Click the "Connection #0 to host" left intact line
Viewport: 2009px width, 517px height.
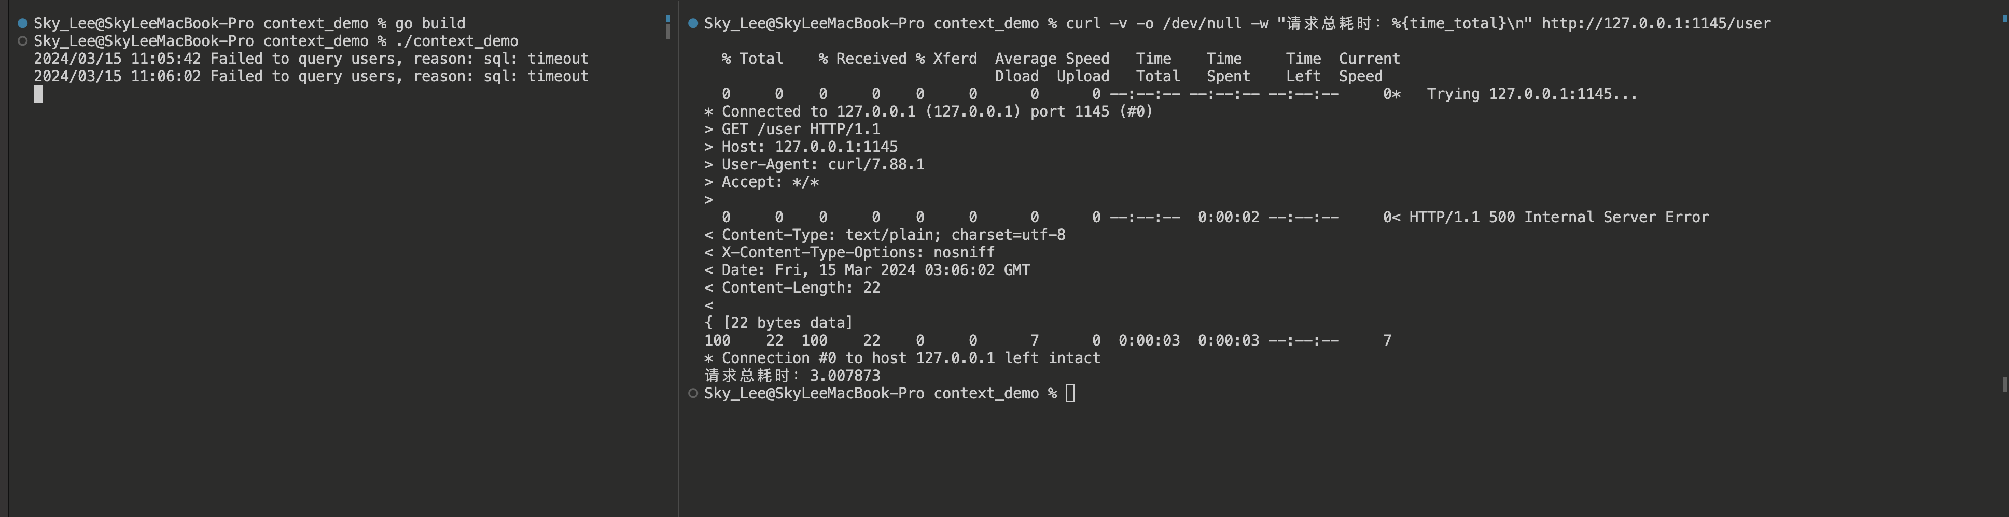click(901, 358)
